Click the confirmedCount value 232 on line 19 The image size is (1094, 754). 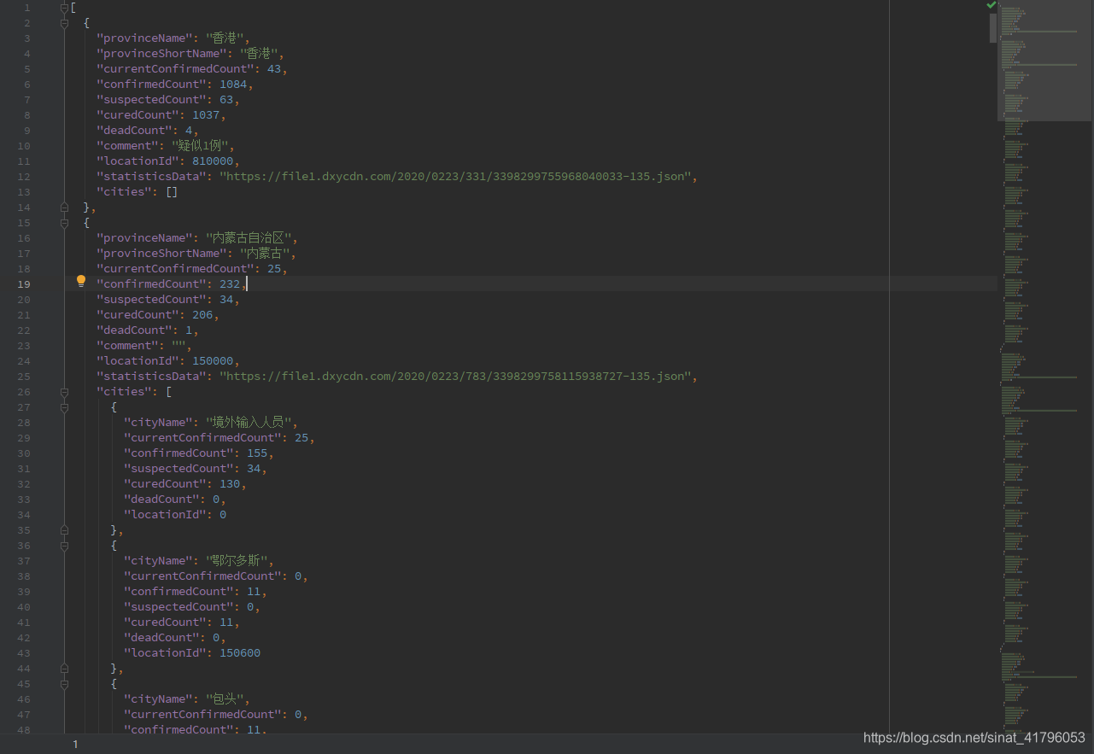230,284
